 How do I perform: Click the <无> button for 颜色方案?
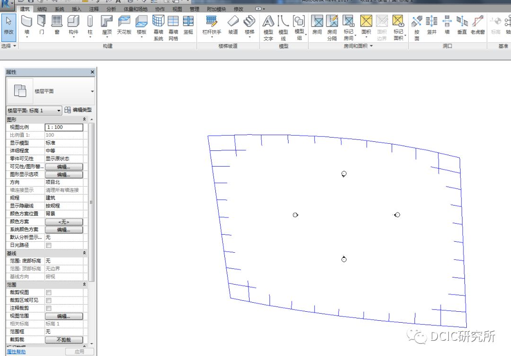[64, 222]
